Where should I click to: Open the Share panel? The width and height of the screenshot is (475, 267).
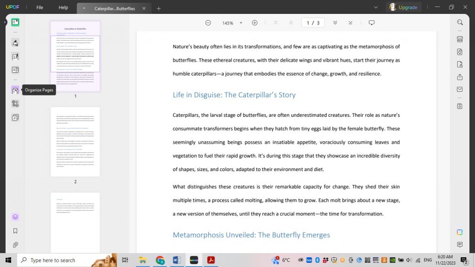(459, 77)
